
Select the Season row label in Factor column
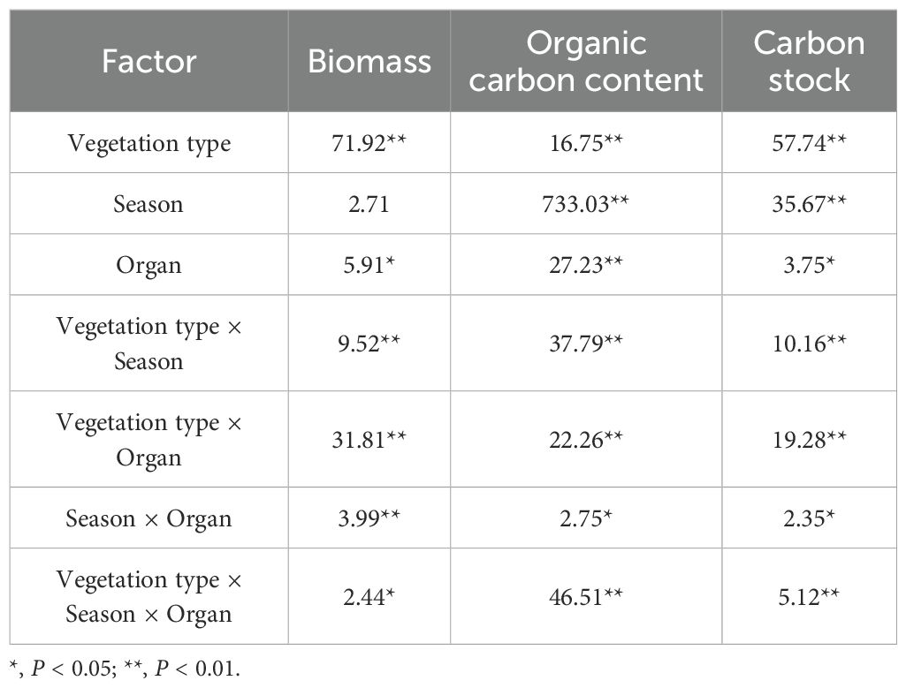(x=148, y=204)
